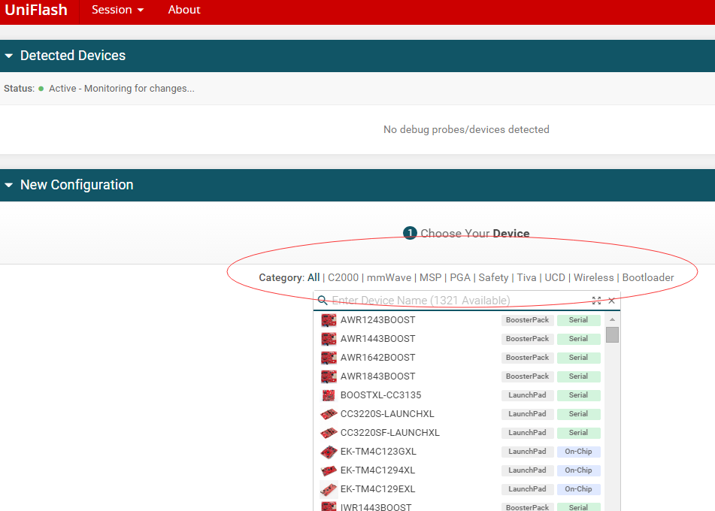Filter devices by MSP category
This screenshot has width=715, height=511.
[431, 277]
